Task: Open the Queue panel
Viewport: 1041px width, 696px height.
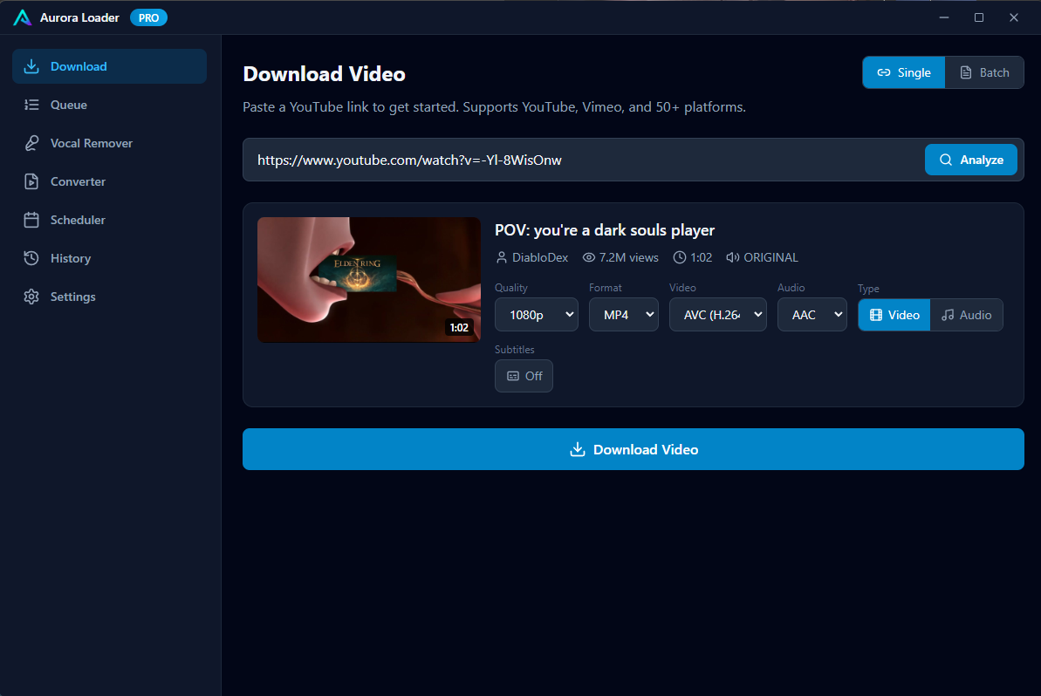Action: click(x=70, y=105)
